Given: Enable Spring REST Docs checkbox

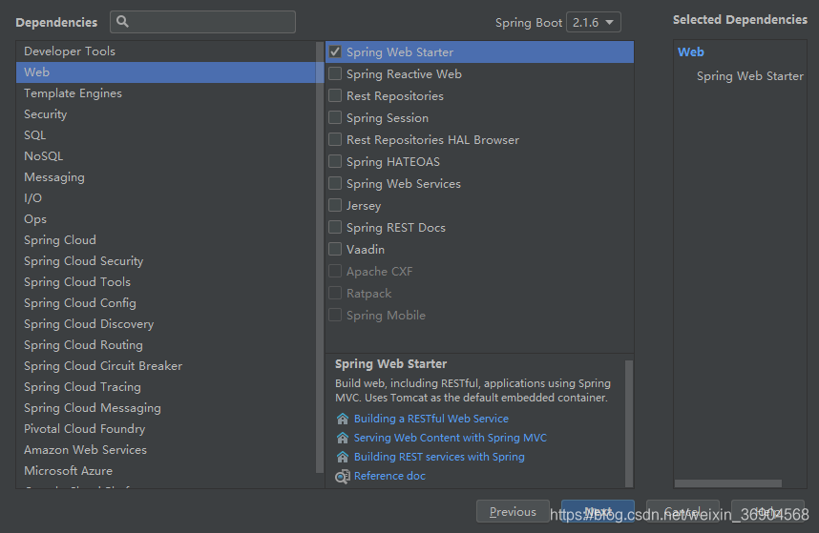Looking at the screenshot, I should coord(335,227).
